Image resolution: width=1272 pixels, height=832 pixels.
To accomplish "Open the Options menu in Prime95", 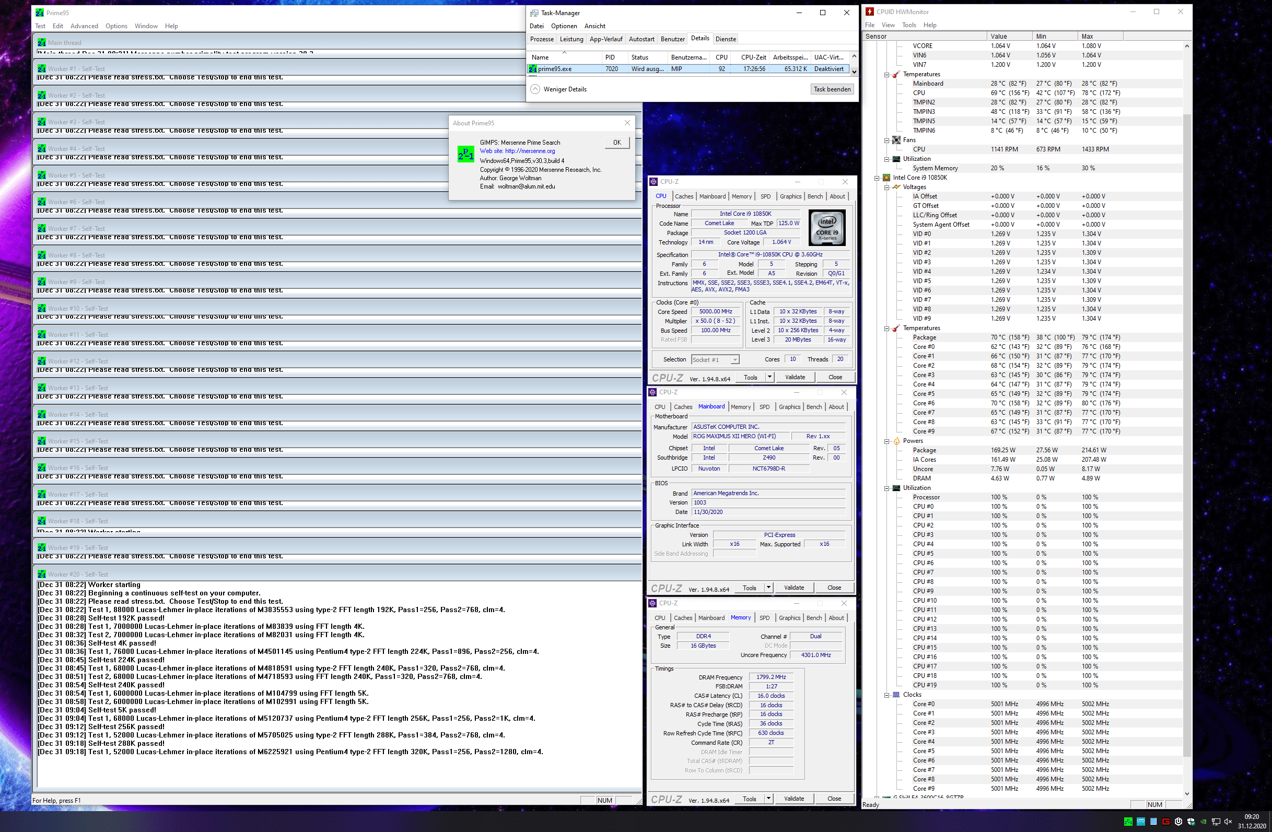I will click(x=116, y=26).
